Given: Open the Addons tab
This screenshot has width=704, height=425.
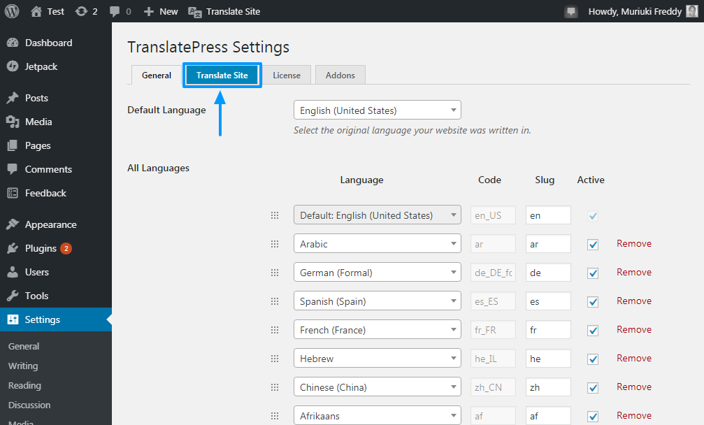Looking at the screenshot, I should (x=340, y=75).
